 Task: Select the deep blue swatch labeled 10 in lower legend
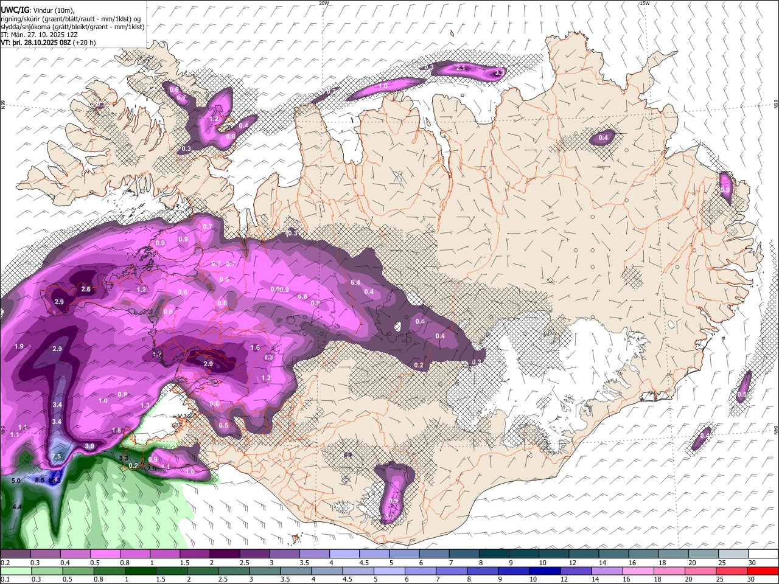[544, 571]
